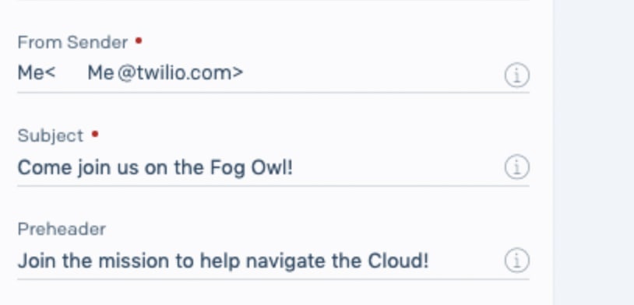Open the From Sender info icon
The height and width of the screenshot is (305, 634).
pos(516,75)
